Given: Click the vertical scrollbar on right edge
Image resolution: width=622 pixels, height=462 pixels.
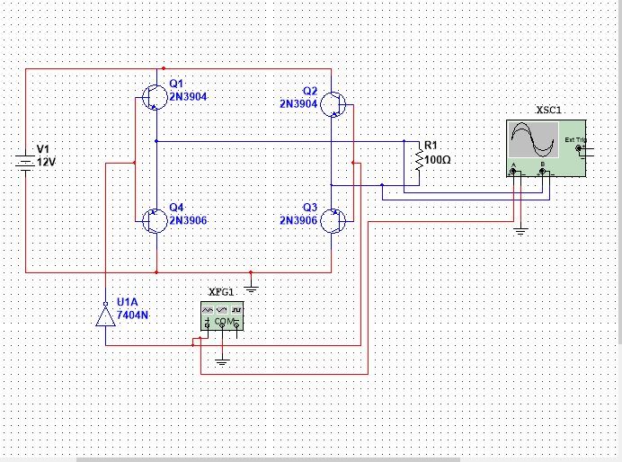Looking at the screenshot, I should [619, 172].
